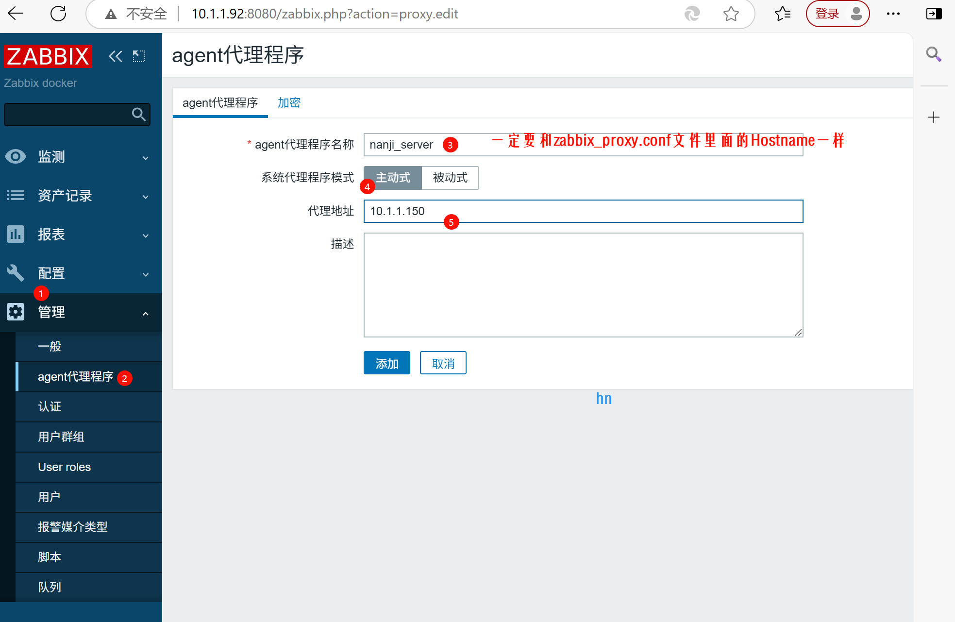Click the 添加 button
The image size is (955, 622).
[386, 363]
